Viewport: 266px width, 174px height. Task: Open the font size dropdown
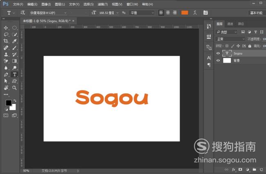117,13
